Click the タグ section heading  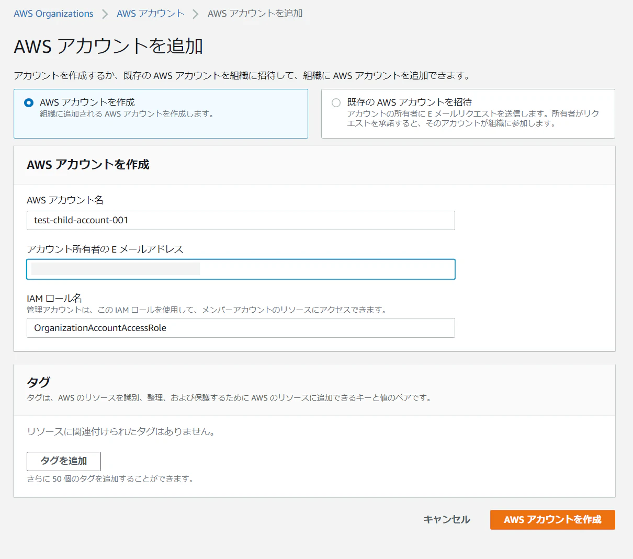[x=38, y=382]
